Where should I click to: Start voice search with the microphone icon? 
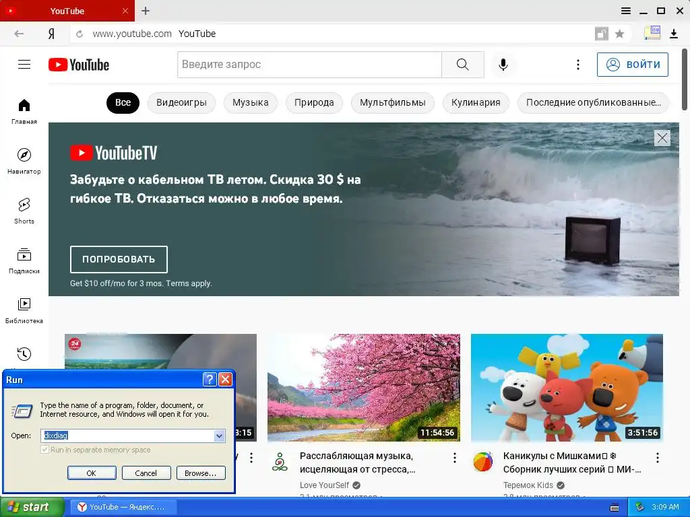(x=503, y=65)
